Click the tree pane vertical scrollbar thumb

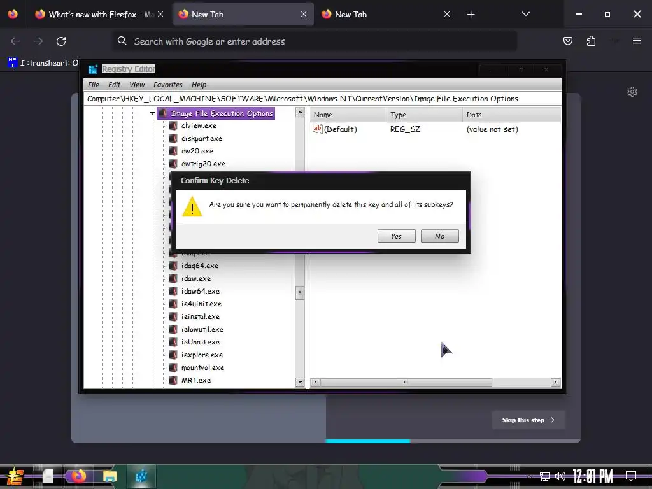(300, 293)
